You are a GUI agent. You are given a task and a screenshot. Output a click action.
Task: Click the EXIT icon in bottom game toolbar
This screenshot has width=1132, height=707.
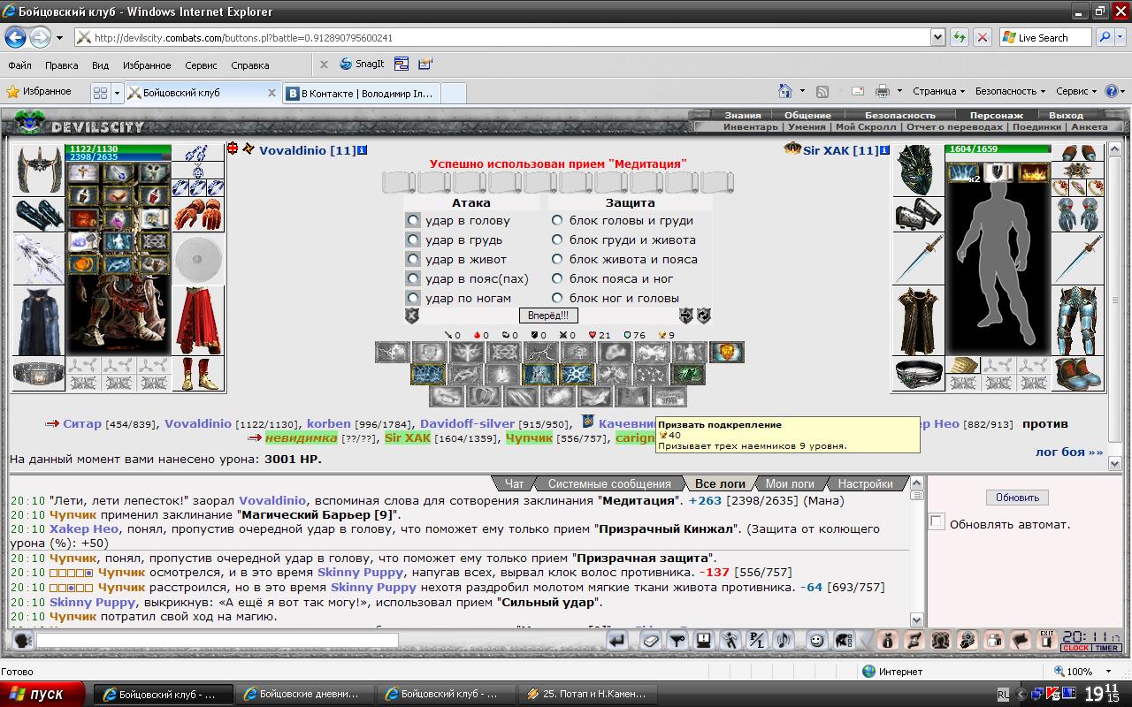click(1047, 640)
